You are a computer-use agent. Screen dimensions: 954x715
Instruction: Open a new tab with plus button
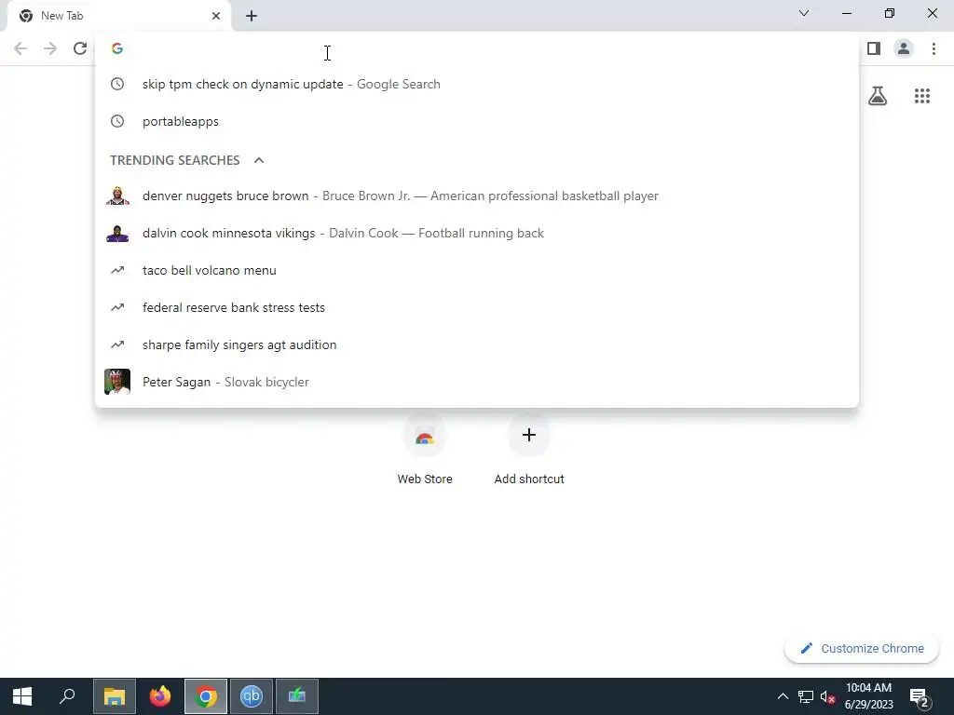pos(252,16)
